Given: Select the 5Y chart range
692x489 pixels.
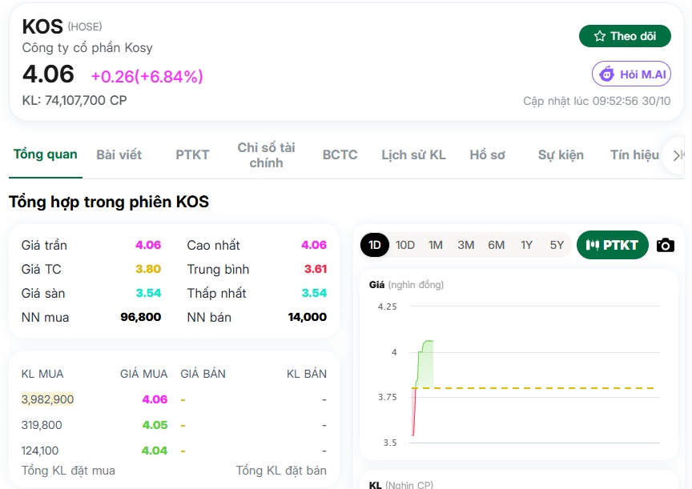Looking at the screenshot, I should pos(557,245).
